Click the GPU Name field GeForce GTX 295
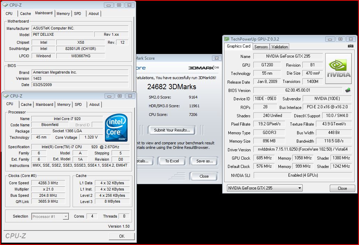Screen dimensions: 359x245 [x=288, y=56]
